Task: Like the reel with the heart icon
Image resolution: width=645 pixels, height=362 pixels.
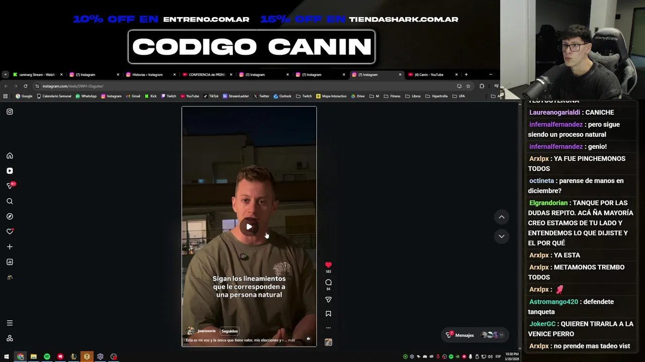Action: [x=328, y=265]
